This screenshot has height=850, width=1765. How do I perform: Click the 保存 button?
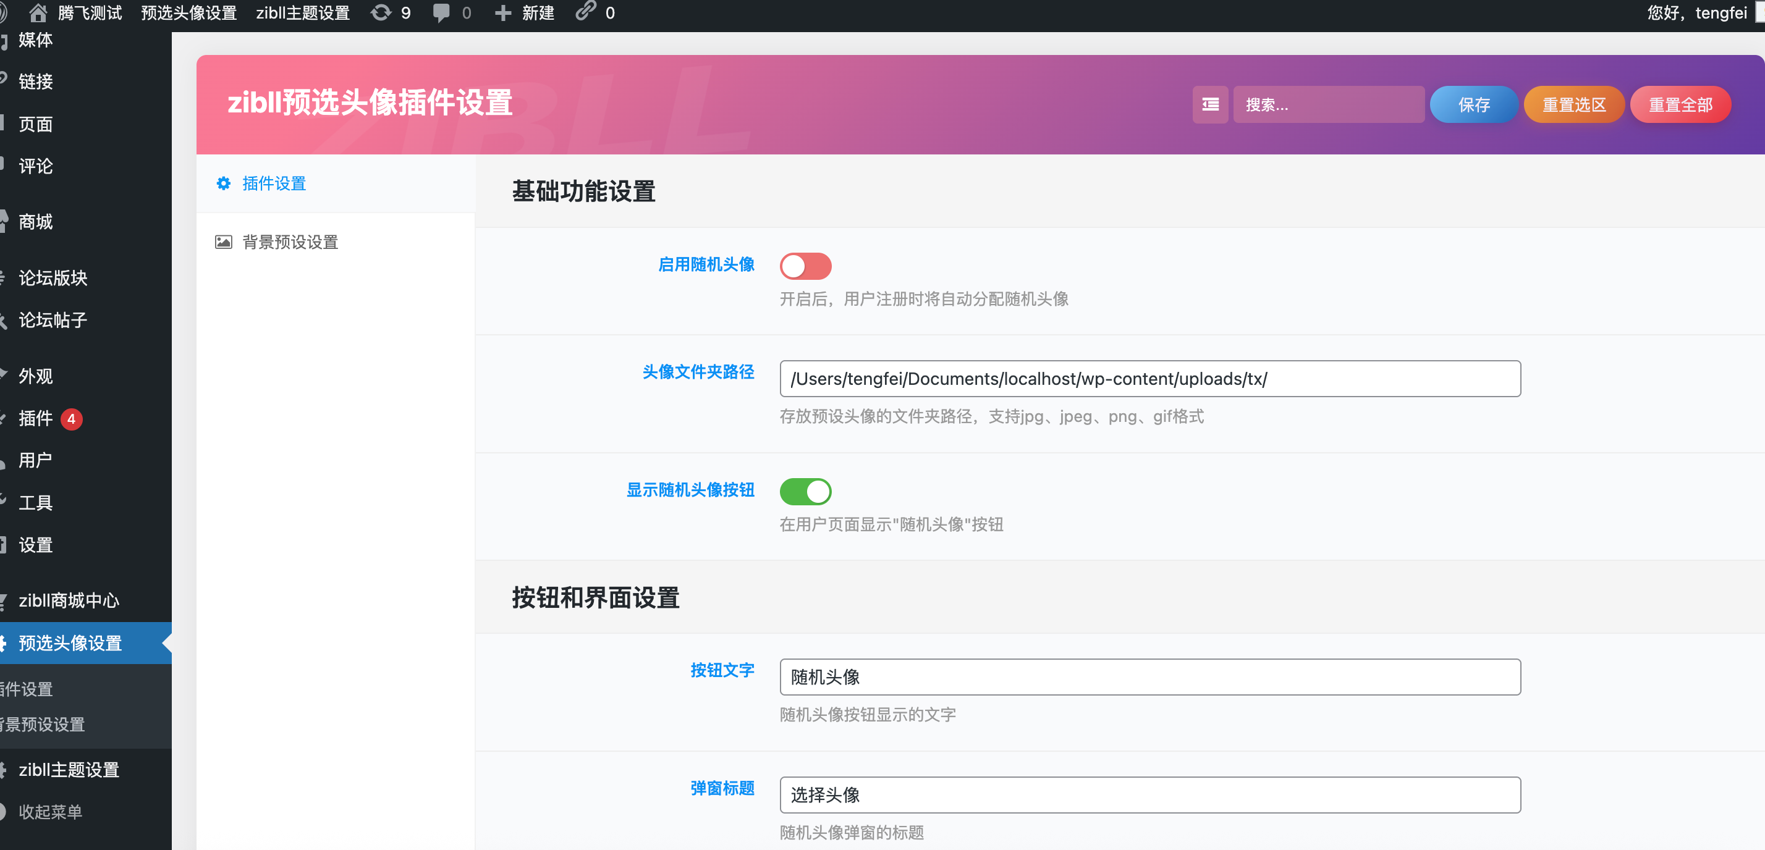(1474, 104)
